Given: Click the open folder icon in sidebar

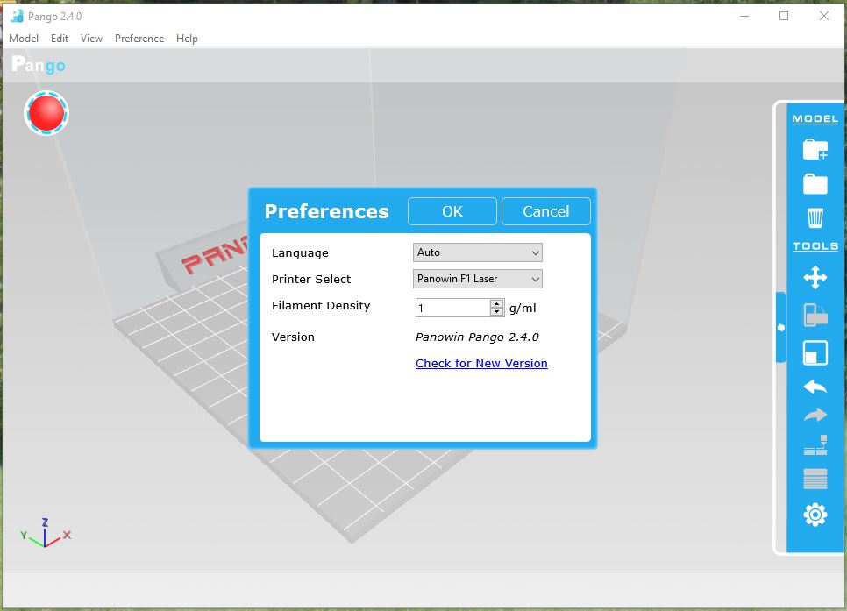Looking at the screenshot, I should click(x=815, y=184).
